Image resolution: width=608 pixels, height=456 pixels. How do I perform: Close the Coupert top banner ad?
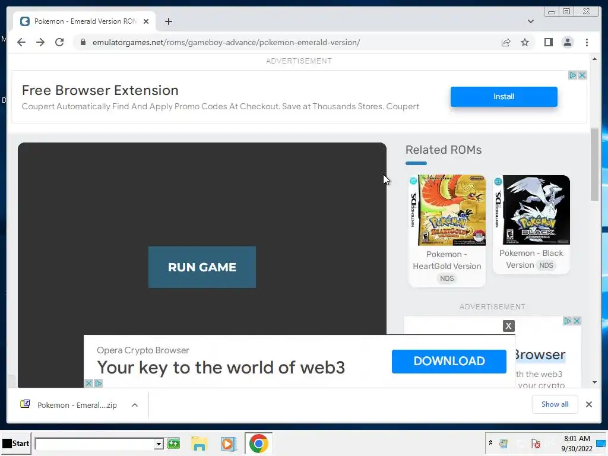coord(582,75)
